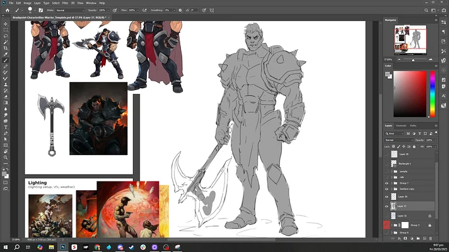Screen dimensions: 449x252
Task: Show Layer 28 via its visibility box
Action: pos(387,154)
